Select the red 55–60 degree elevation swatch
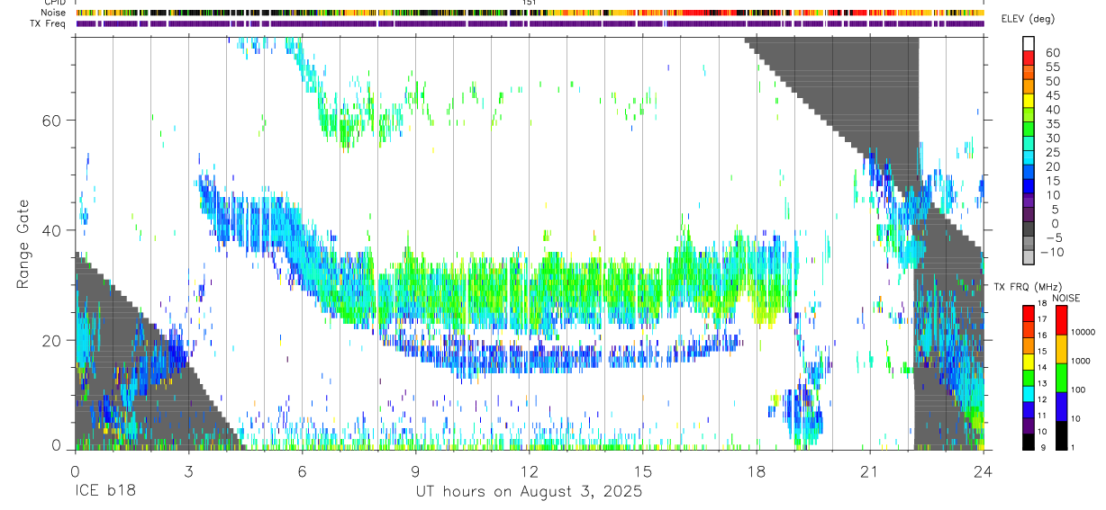This screenshot has height=510, width=1106. (x=1029, y=58)
